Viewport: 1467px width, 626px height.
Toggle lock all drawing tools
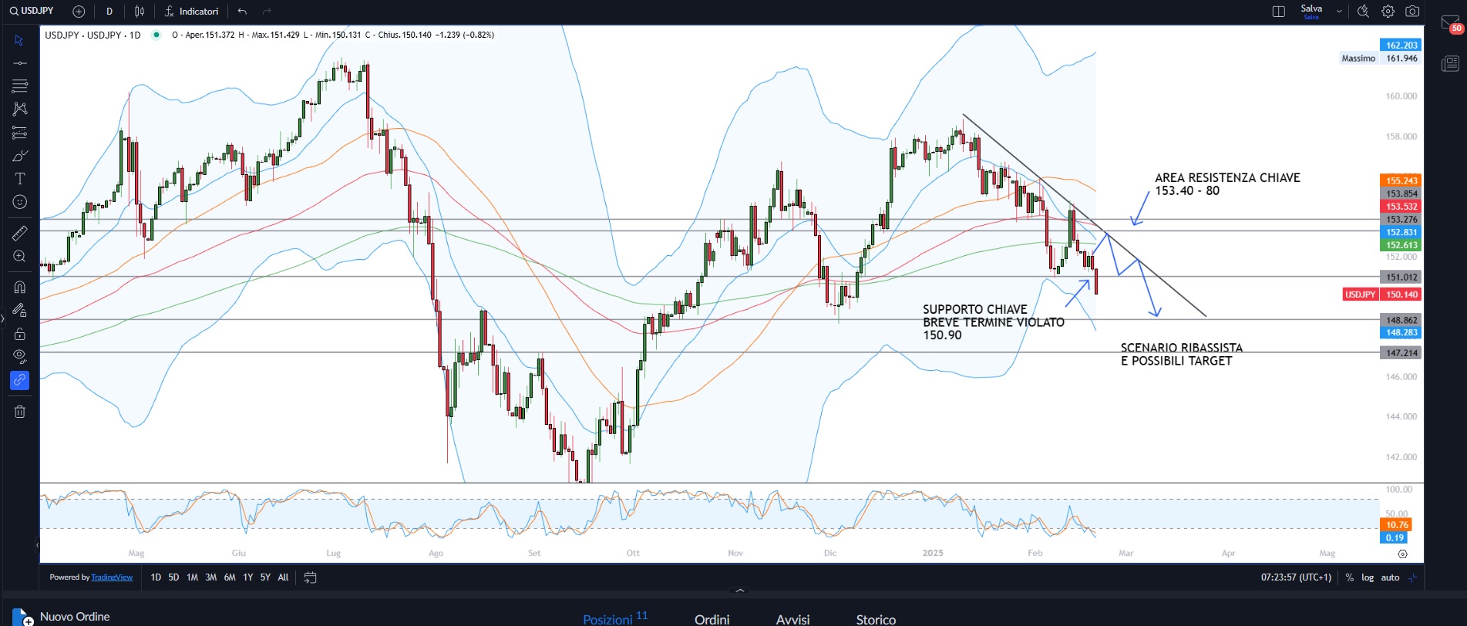[x=20, y=334]
